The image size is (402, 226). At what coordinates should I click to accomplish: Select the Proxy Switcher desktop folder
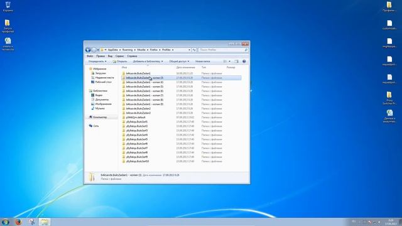[x=389, y=98]
